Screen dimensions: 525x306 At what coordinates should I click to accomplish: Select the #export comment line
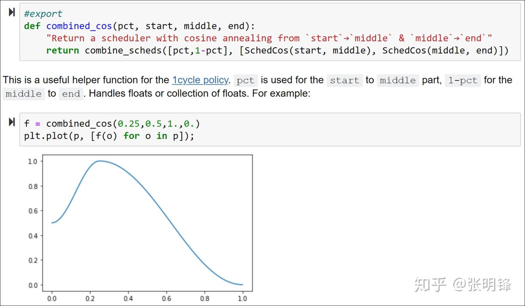click(x=43, y=14)
